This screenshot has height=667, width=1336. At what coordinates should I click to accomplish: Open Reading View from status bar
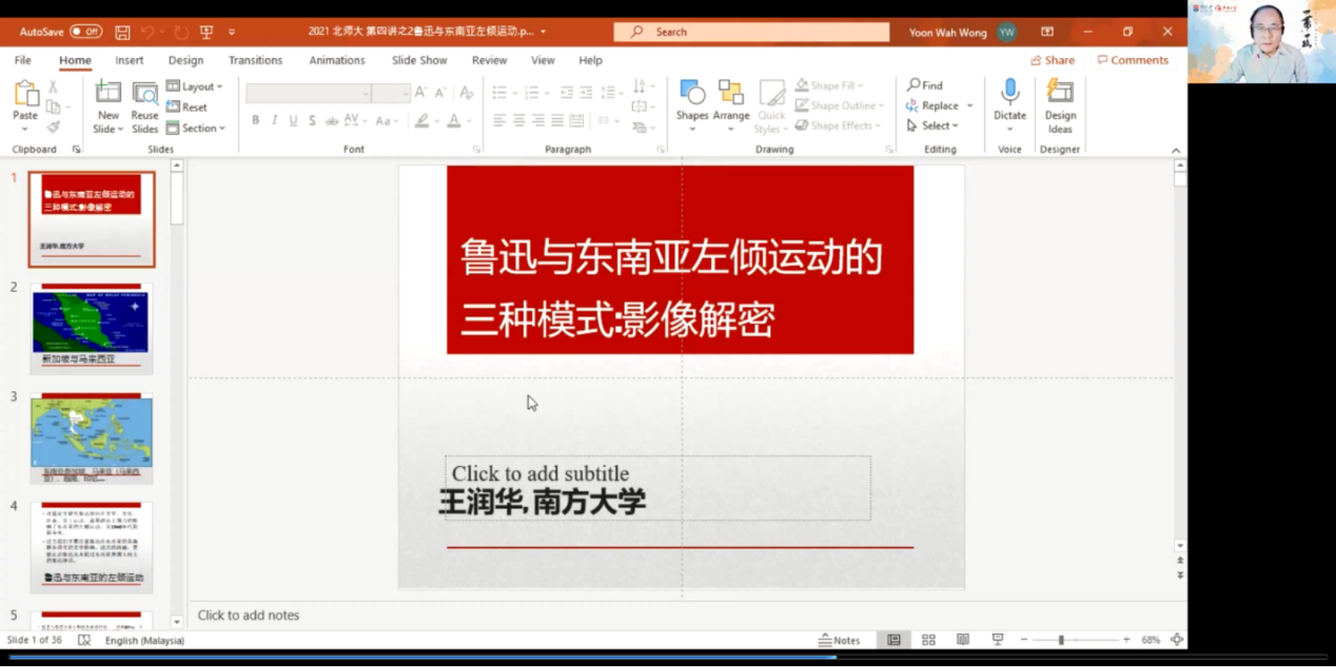point(963,640)
